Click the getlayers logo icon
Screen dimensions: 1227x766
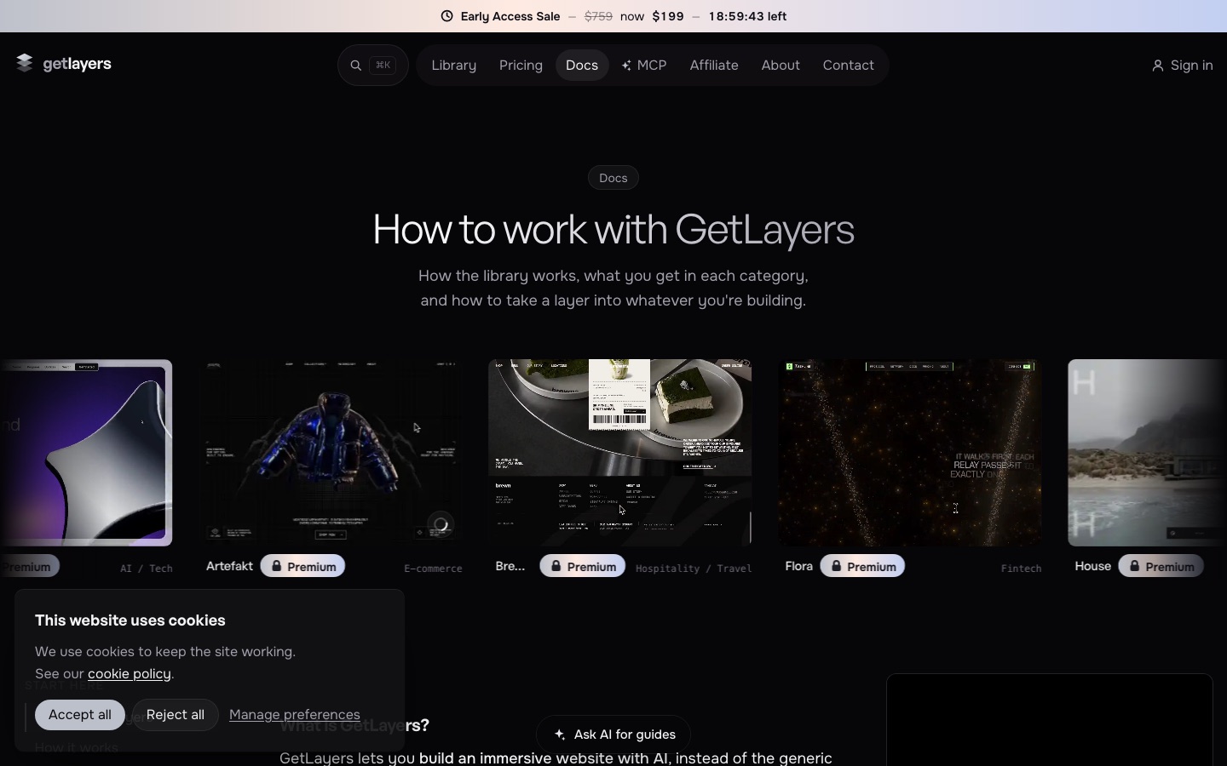pos(25,64)
